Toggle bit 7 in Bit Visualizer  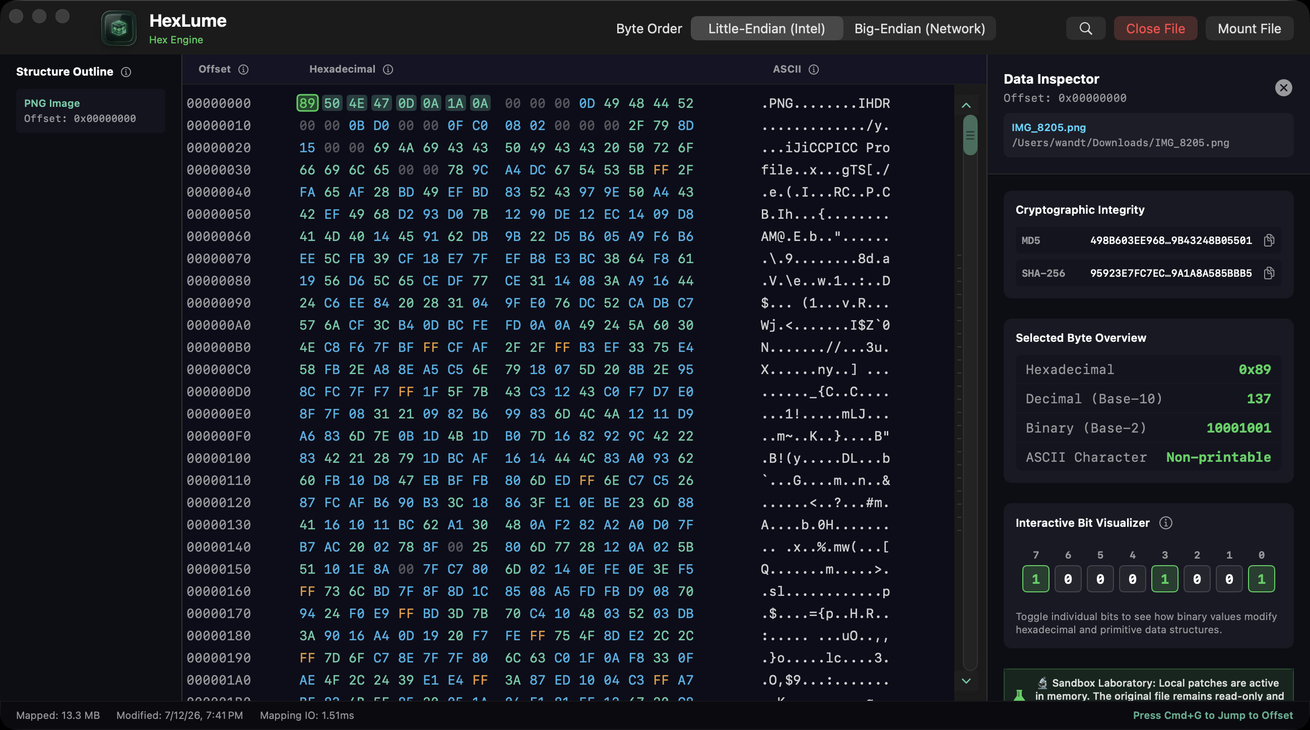[1035, 579]
